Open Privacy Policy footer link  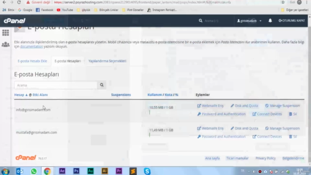pyautogui.click(x=266, y=158)
